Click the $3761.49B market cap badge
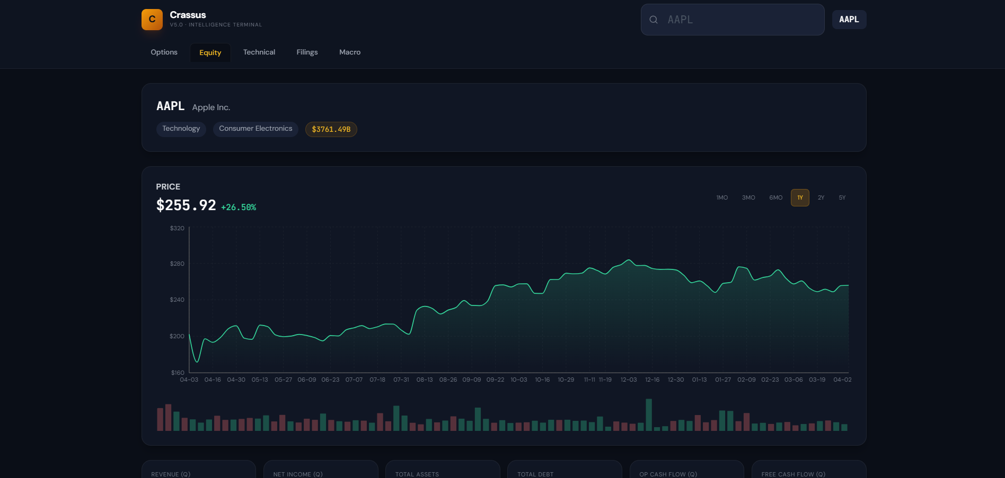The height and width of the screenshot is (478, 1005). click(331, 129)
